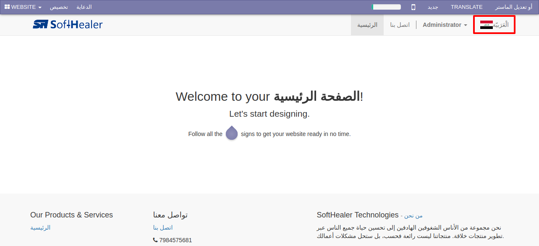This screenshot has width=539, height=246.
Task: Open the الْعَرَبيّة language selector
Action: point(494,25)
